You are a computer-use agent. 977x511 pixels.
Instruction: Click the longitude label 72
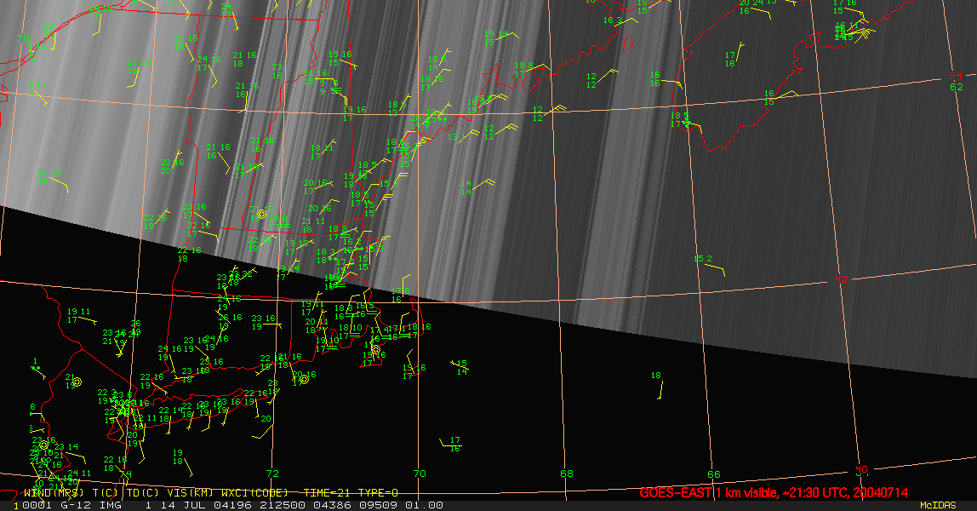coord(272,474)
